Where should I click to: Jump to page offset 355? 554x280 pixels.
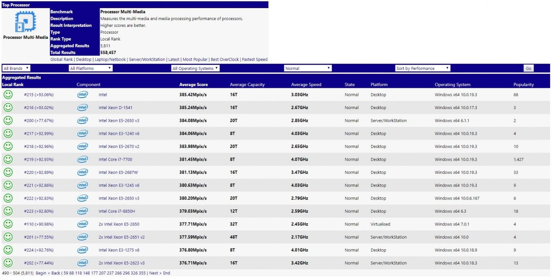[142, 273]
